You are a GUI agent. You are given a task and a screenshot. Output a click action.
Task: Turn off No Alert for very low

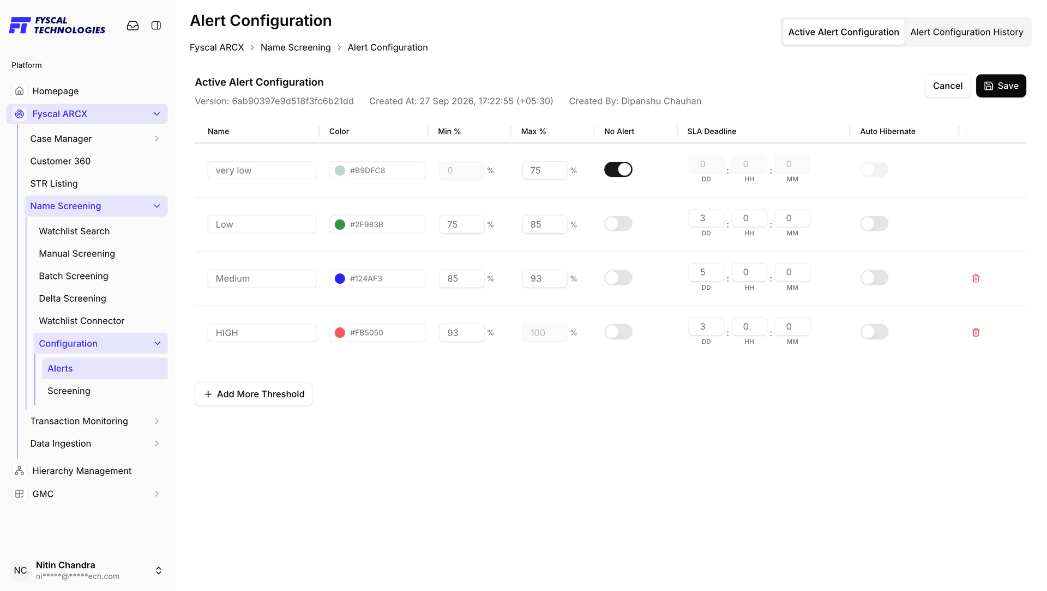click(x=618, y=169)
